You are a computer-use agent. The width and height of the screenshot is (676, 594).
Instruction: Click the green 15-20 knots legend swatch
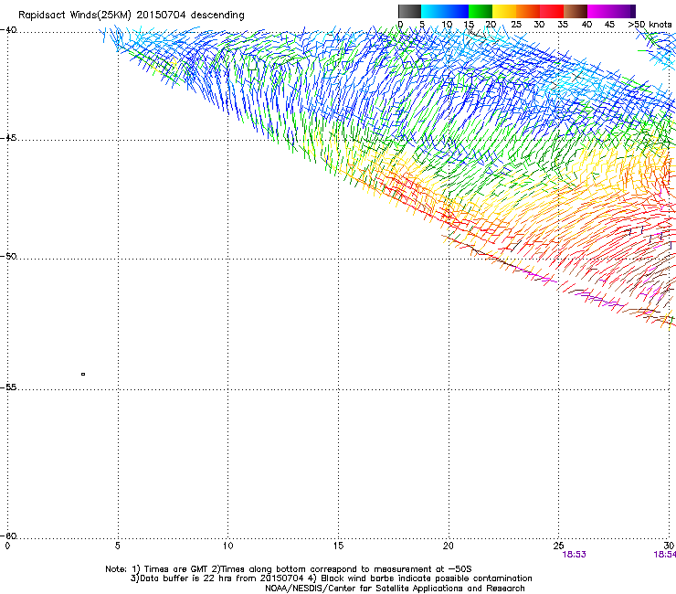pos(481,11)
